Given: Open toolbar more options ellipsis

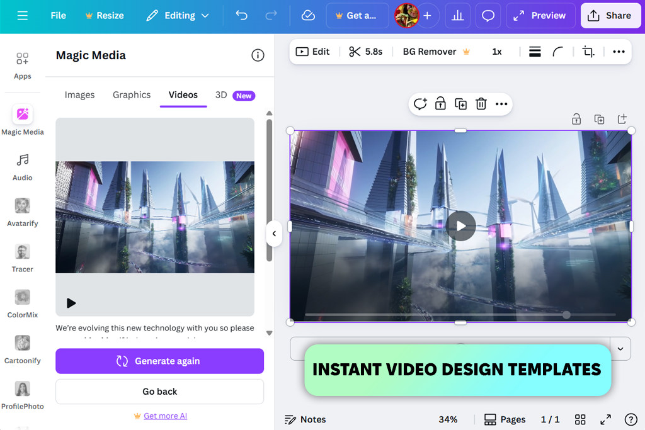Looking at the screenshot, I should click(x=619, y=52).
